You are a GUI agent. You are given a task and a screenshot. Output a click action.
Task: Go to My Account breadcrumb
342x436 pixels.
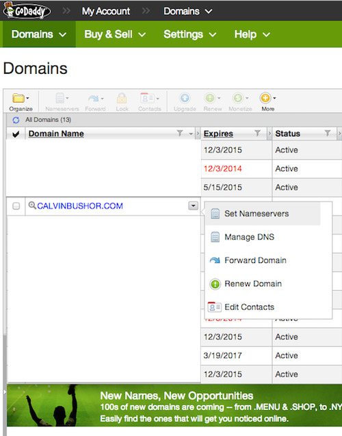pos(106,11)
